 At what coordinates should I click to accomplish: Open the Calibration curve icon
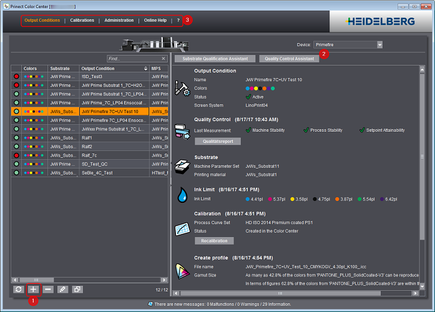(182, 229)
